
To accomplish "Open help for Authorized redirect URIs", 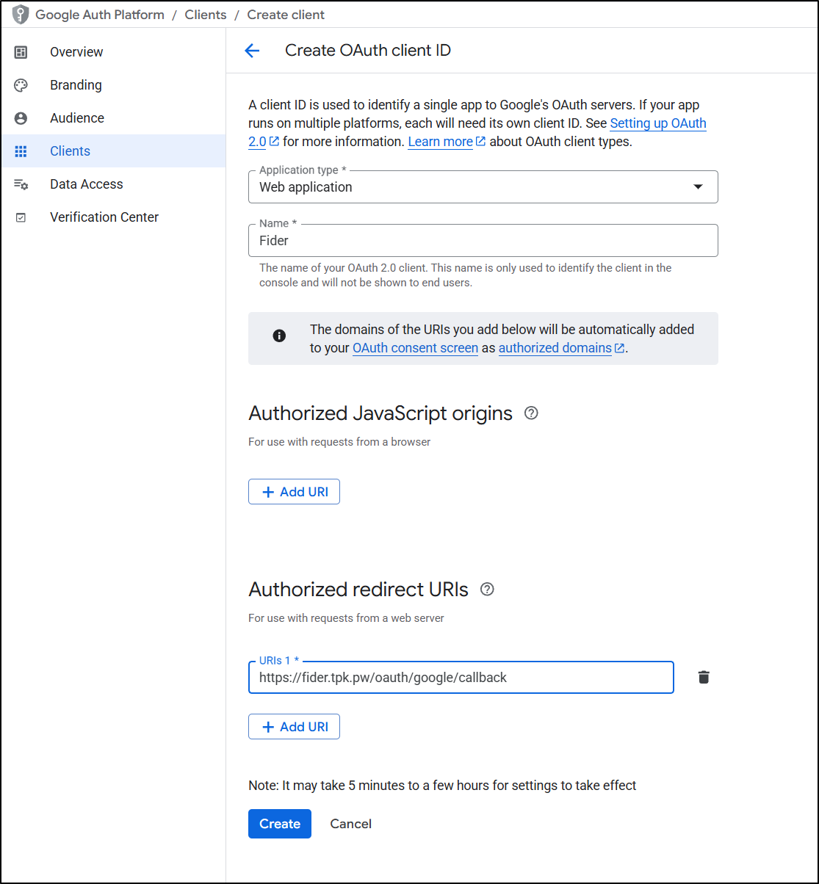I will 486,590.
